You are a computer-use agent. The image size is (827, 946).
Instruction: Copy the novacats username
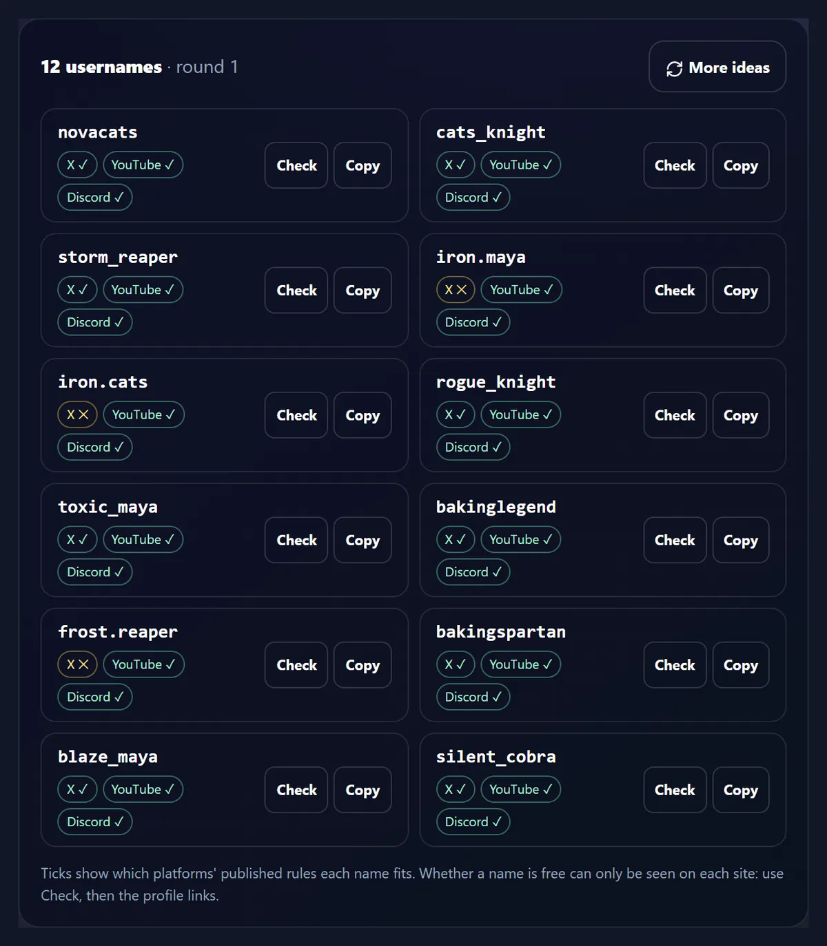coord(363,165)
